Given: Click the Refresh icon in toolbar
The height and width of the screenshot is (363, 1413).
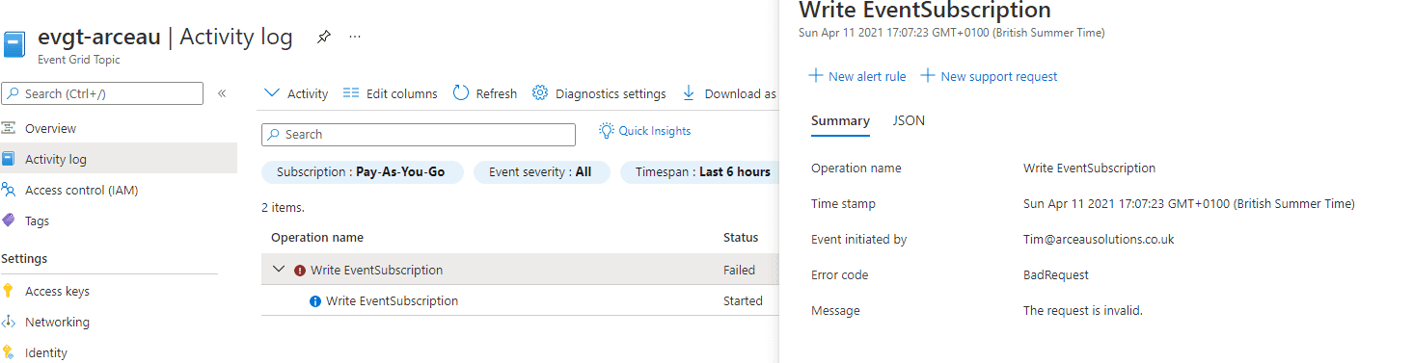Looking at the screenshot, I should pos(461,93).
